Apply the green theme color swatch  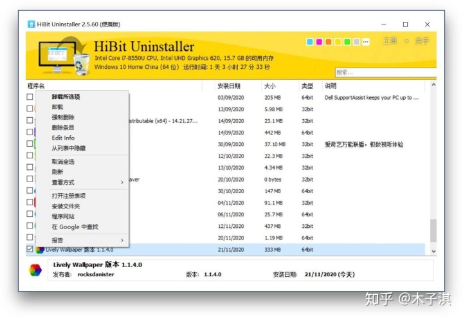[x=347, y=42]
